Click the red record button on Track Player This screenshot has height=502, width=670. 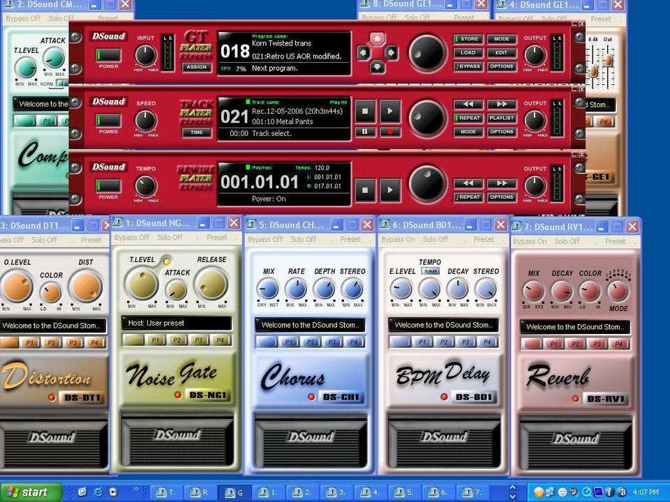pos(390,131)
